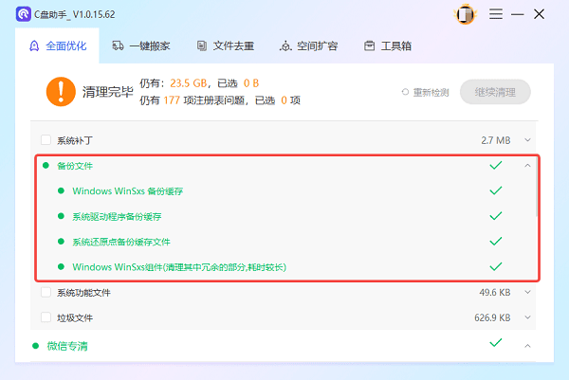The height and width of the screenshot is (380, 569).
Task: Click green dot beside 备份文件
Action: pyautogui.click(x=46, y=166)
